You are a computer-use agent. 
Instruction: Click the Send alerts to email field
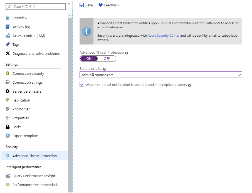click(161, 75)
